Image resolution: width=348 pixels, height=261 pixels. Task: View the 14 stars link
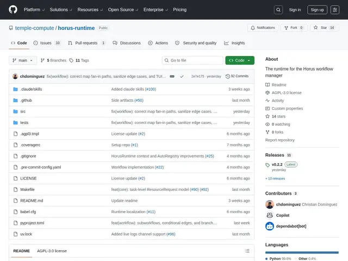pyautogui.click(x=276, y=116)
